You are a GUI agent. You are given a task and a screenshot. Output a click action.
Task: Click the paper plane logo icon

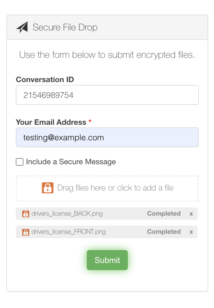(x=23, y=27)
